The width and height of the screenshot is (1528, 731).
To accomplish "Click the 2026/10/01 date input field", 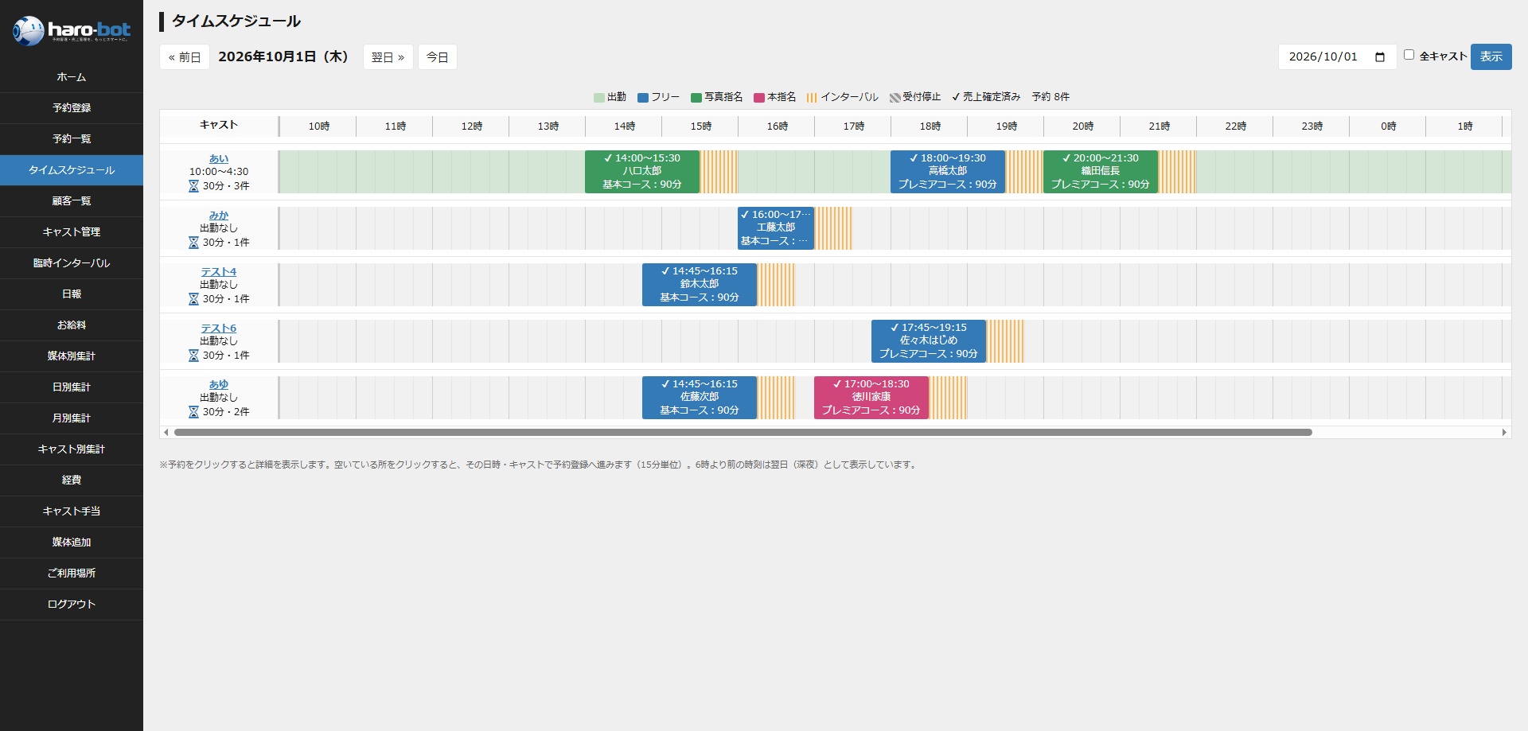I will (1337, 57).
